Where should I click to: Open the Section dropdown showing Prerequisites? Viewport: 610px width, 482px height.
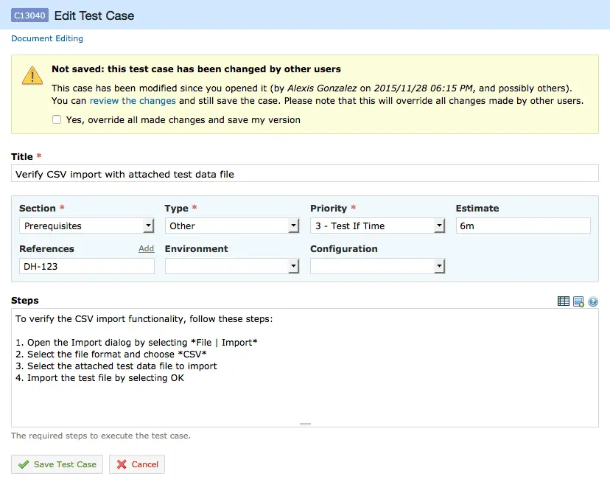click(x=87, y=226)
